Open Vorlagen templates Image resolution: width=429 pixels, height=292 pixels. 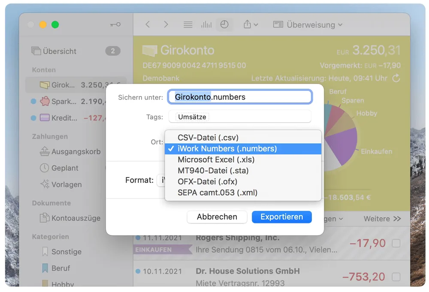(61, 184)
